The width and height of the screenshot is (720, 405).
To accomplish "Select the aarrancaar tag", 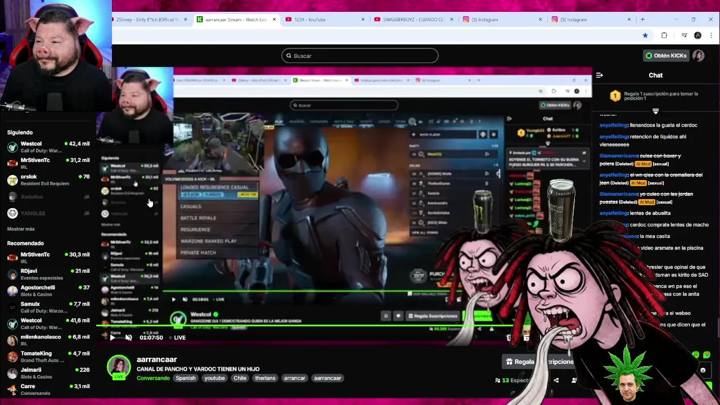I will pos(327,378).
